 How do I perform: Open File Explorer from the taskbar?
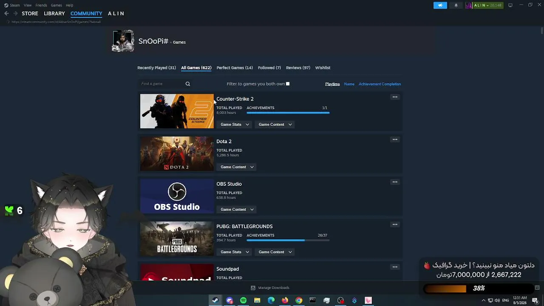pyautogui.click(x=257, y=300)
